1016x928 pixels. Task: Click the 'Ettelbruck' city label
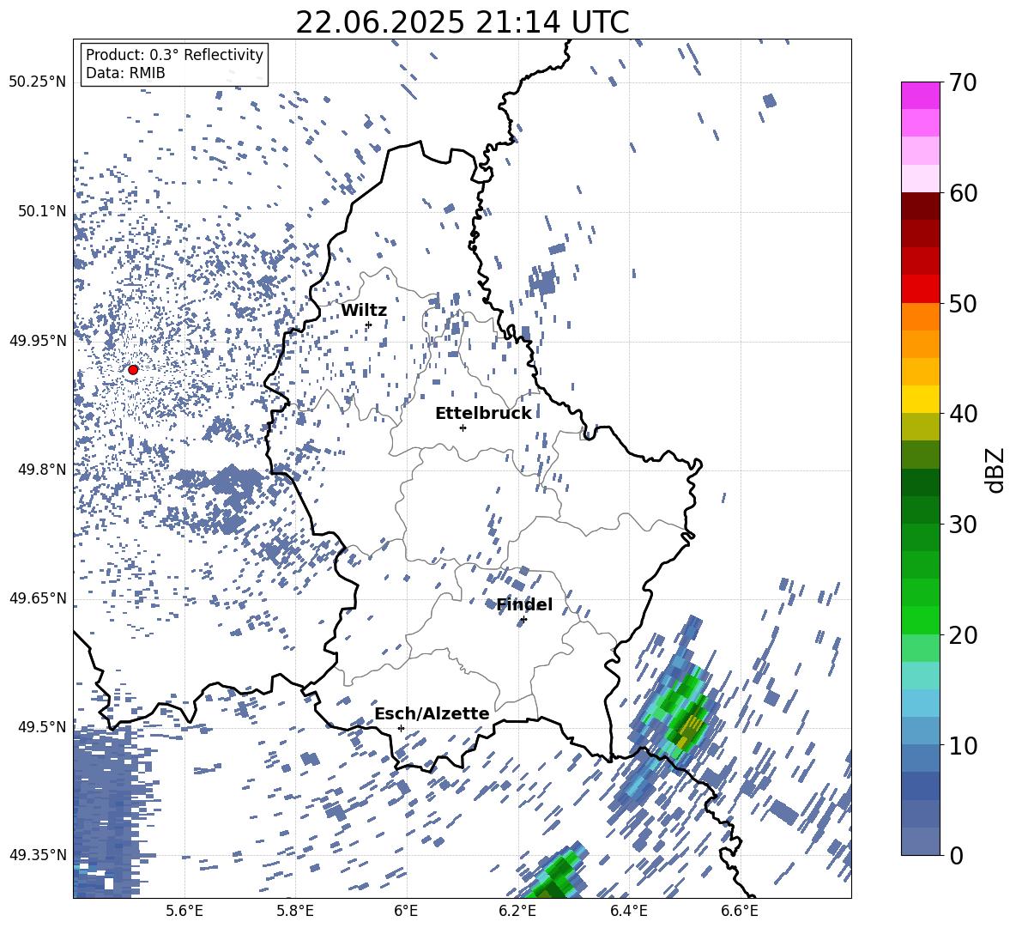click(483, 414)
